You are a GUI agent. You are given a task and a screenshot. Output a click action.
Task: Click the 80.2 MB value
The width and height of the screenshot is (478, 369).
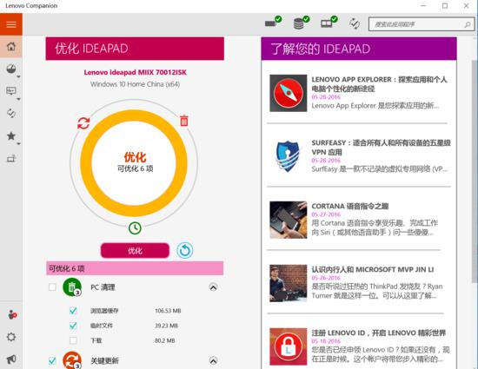pyautogui.click(x=164, y=340)
